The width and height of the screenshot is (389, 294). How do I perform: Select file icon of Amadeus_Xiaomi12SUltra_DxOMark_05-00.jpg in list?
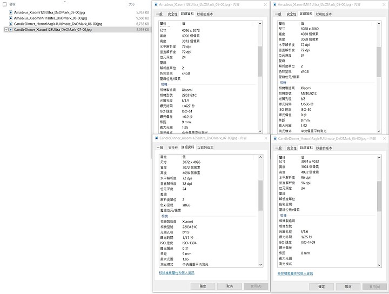pos(11,12)
